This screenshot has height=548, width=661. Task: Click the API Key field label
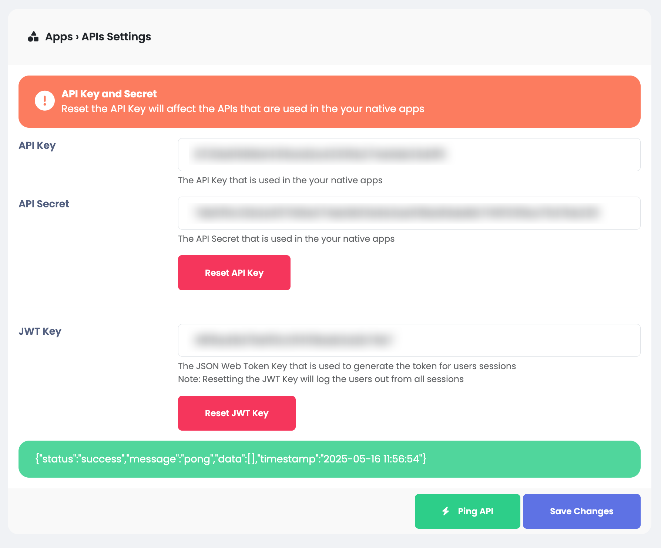(37, 146)
